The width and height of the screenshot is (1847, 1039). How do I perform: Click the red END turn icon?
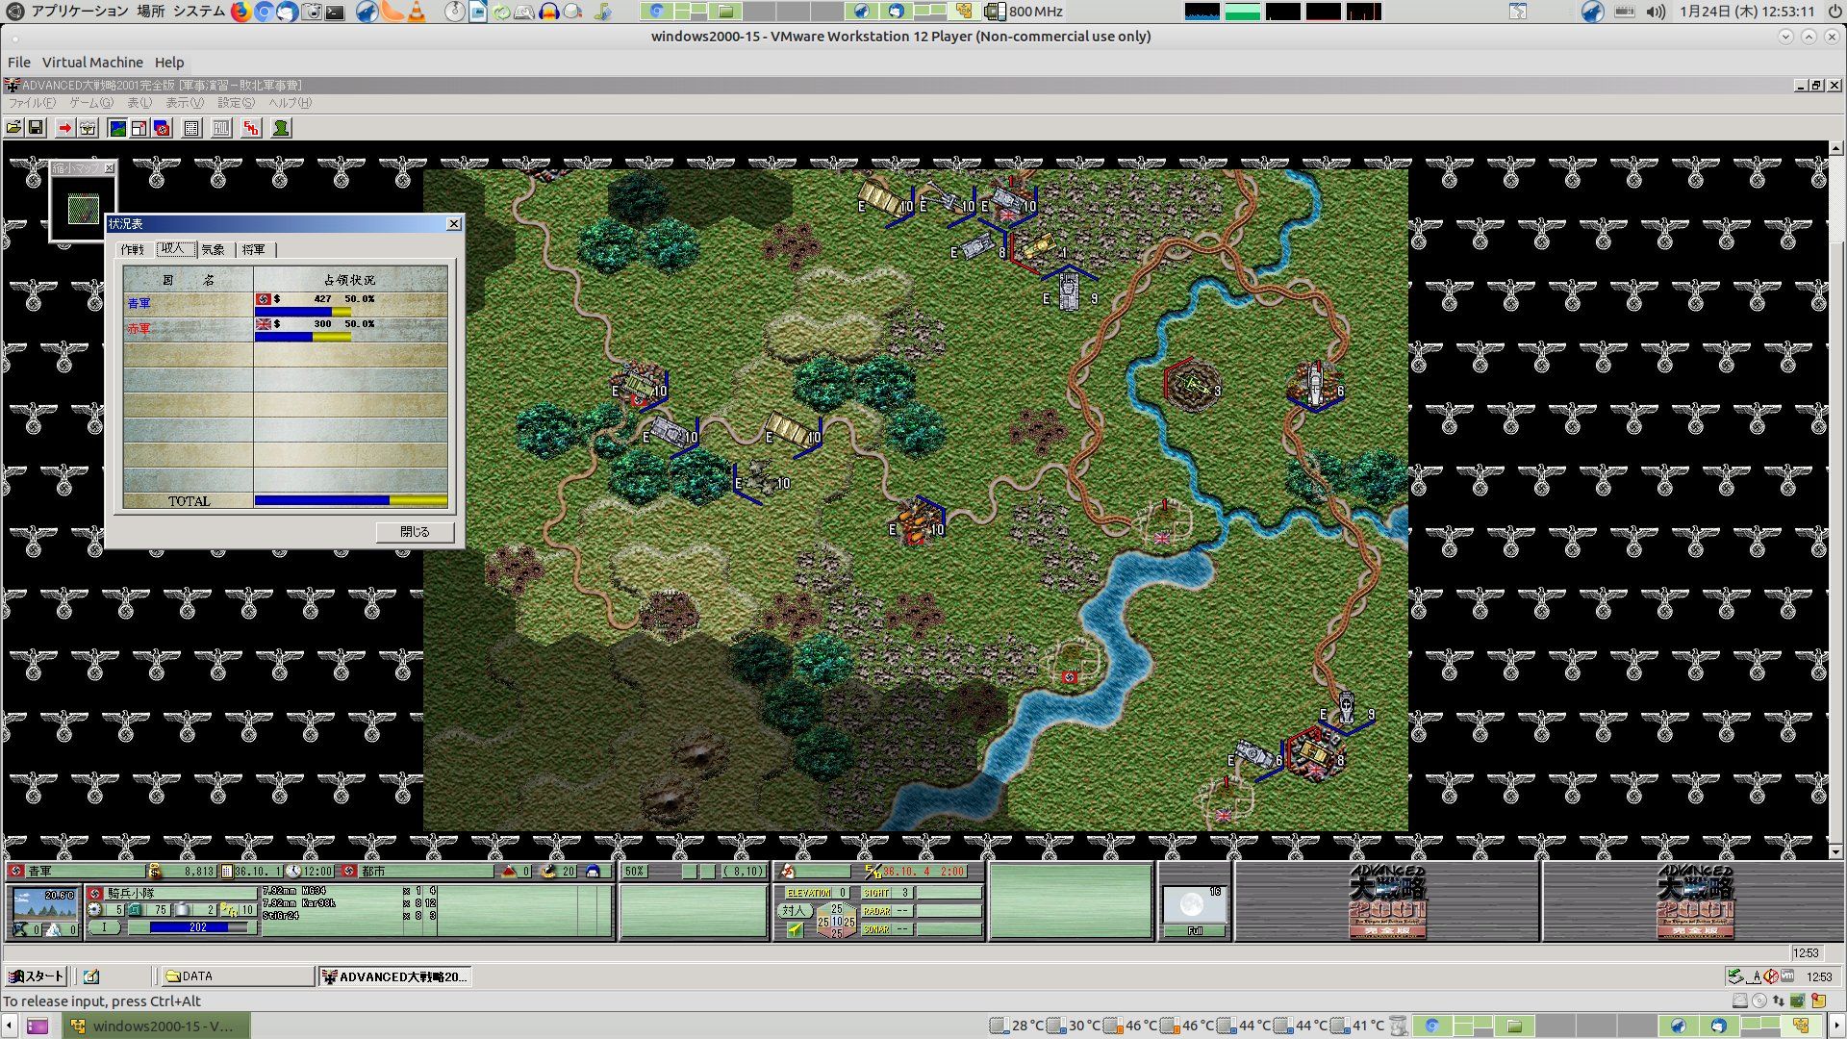pos(251,128)
